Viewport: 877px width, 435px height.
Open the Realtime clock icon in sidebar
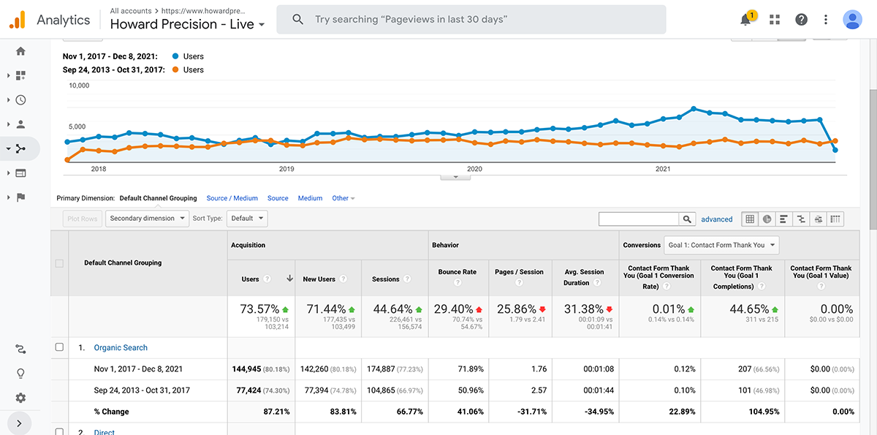(x=20, y=100)
